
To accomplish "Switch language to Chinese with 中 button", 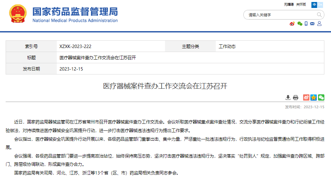I will tap(314, 5).
